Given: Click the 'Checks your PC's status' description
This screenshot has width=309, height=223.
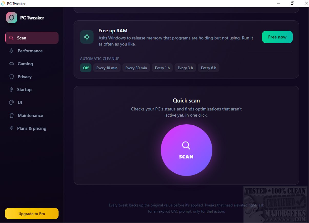Looking at the screenshot, I should (x=186, y=112).
